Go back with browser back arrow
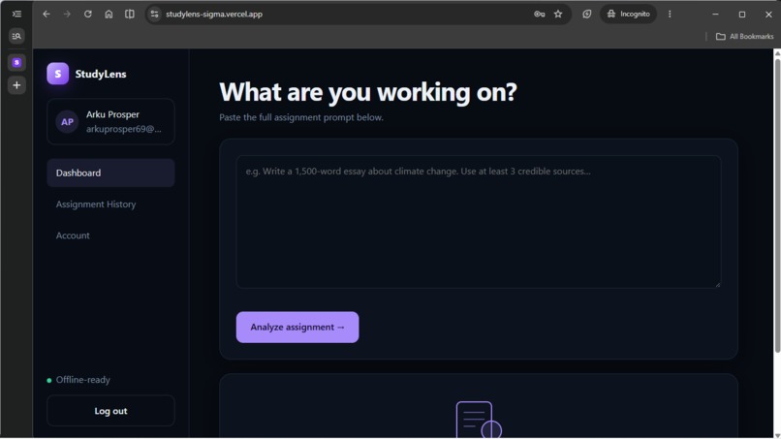The image size is (781, 439). [47, 14]
